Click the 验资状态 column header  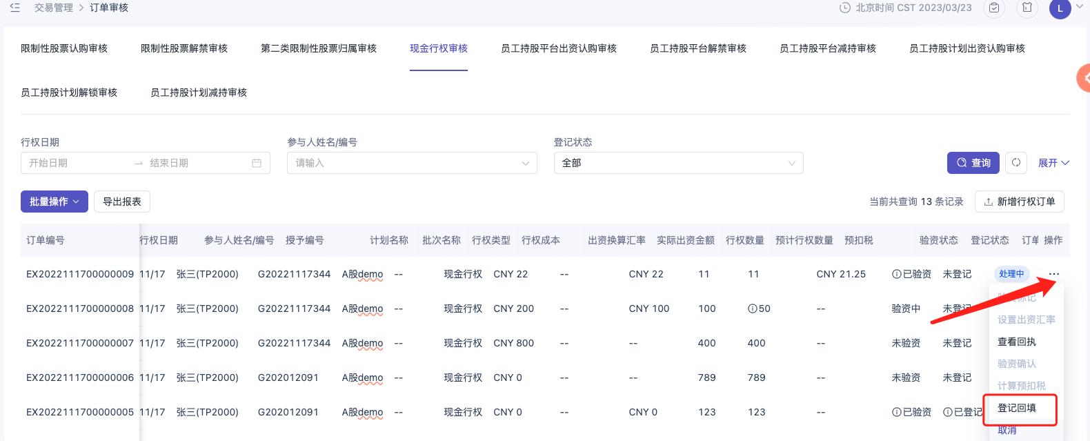pyautogui.click(x=939, y=240)
